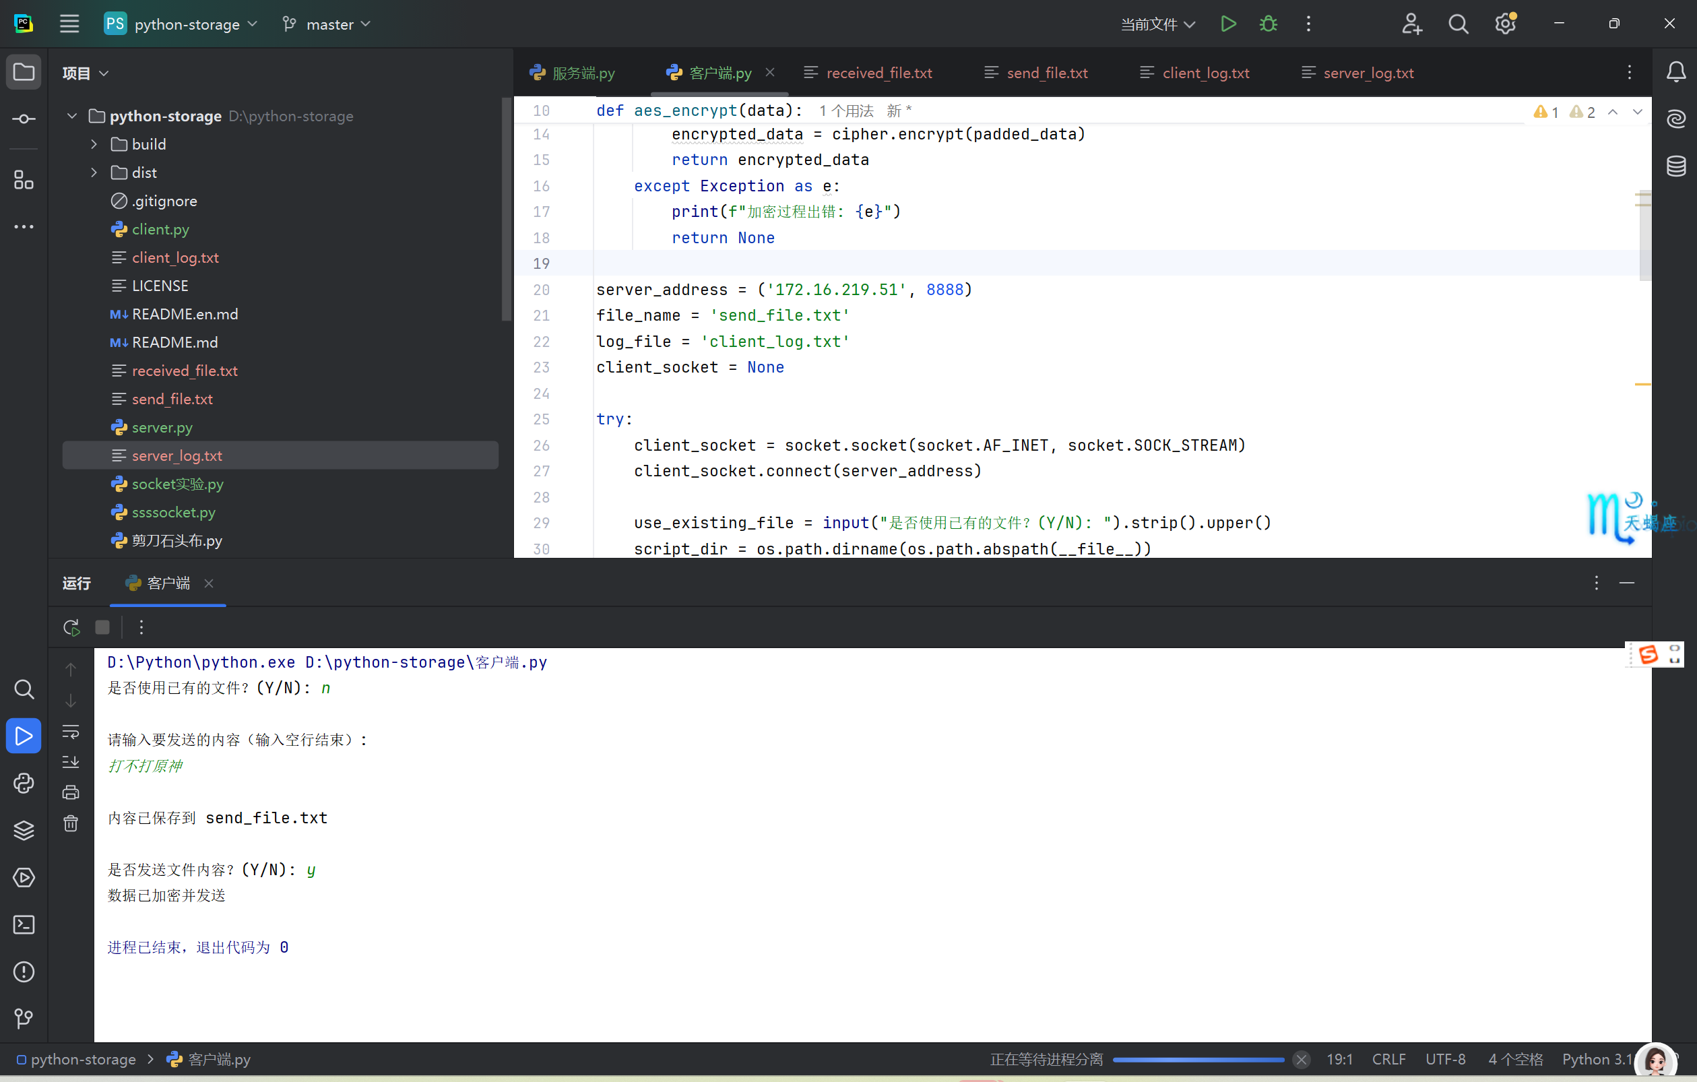
Task: Click the clear-all trash icon in console
Action: (x=71, y=823)
